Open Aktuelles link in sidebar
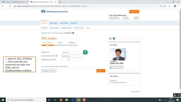Screen dimensions: 181x102 [114, 80]
